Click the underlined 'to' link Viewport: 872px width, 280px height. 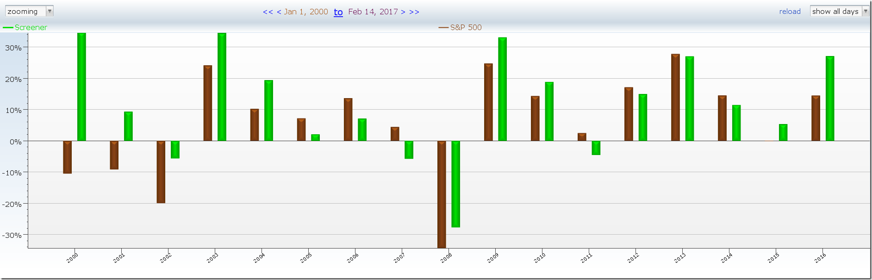pos(338,12)
